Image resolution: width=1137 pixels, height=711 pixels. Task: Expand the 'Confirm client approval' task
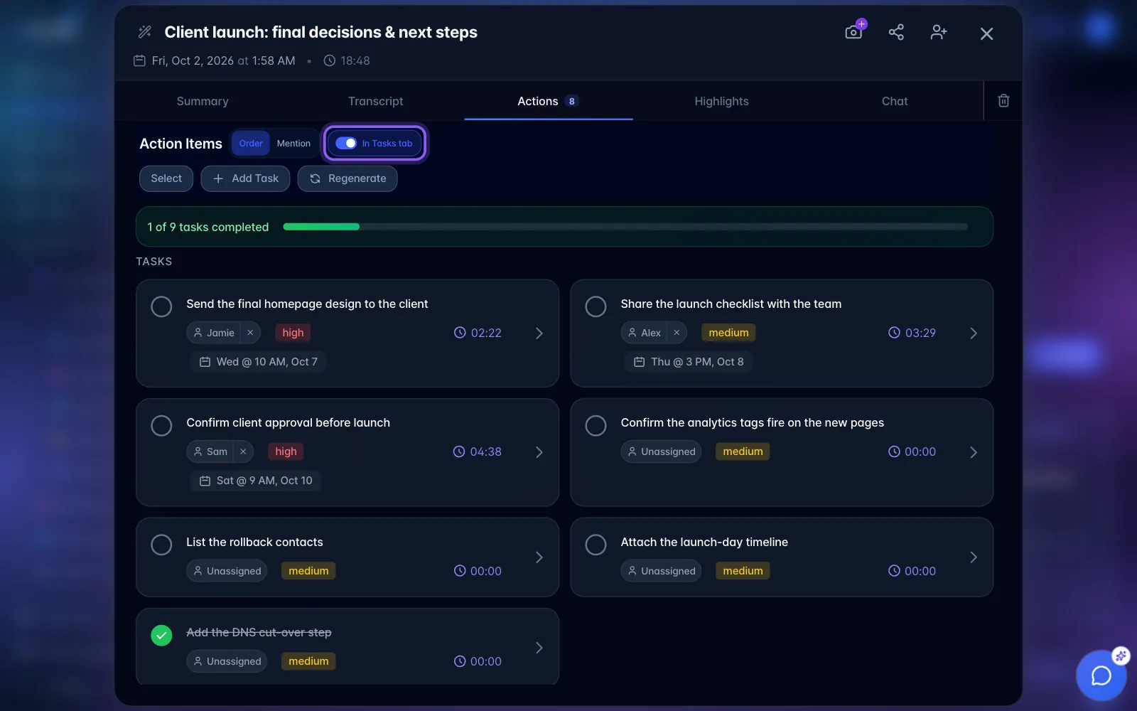[539, 452]
